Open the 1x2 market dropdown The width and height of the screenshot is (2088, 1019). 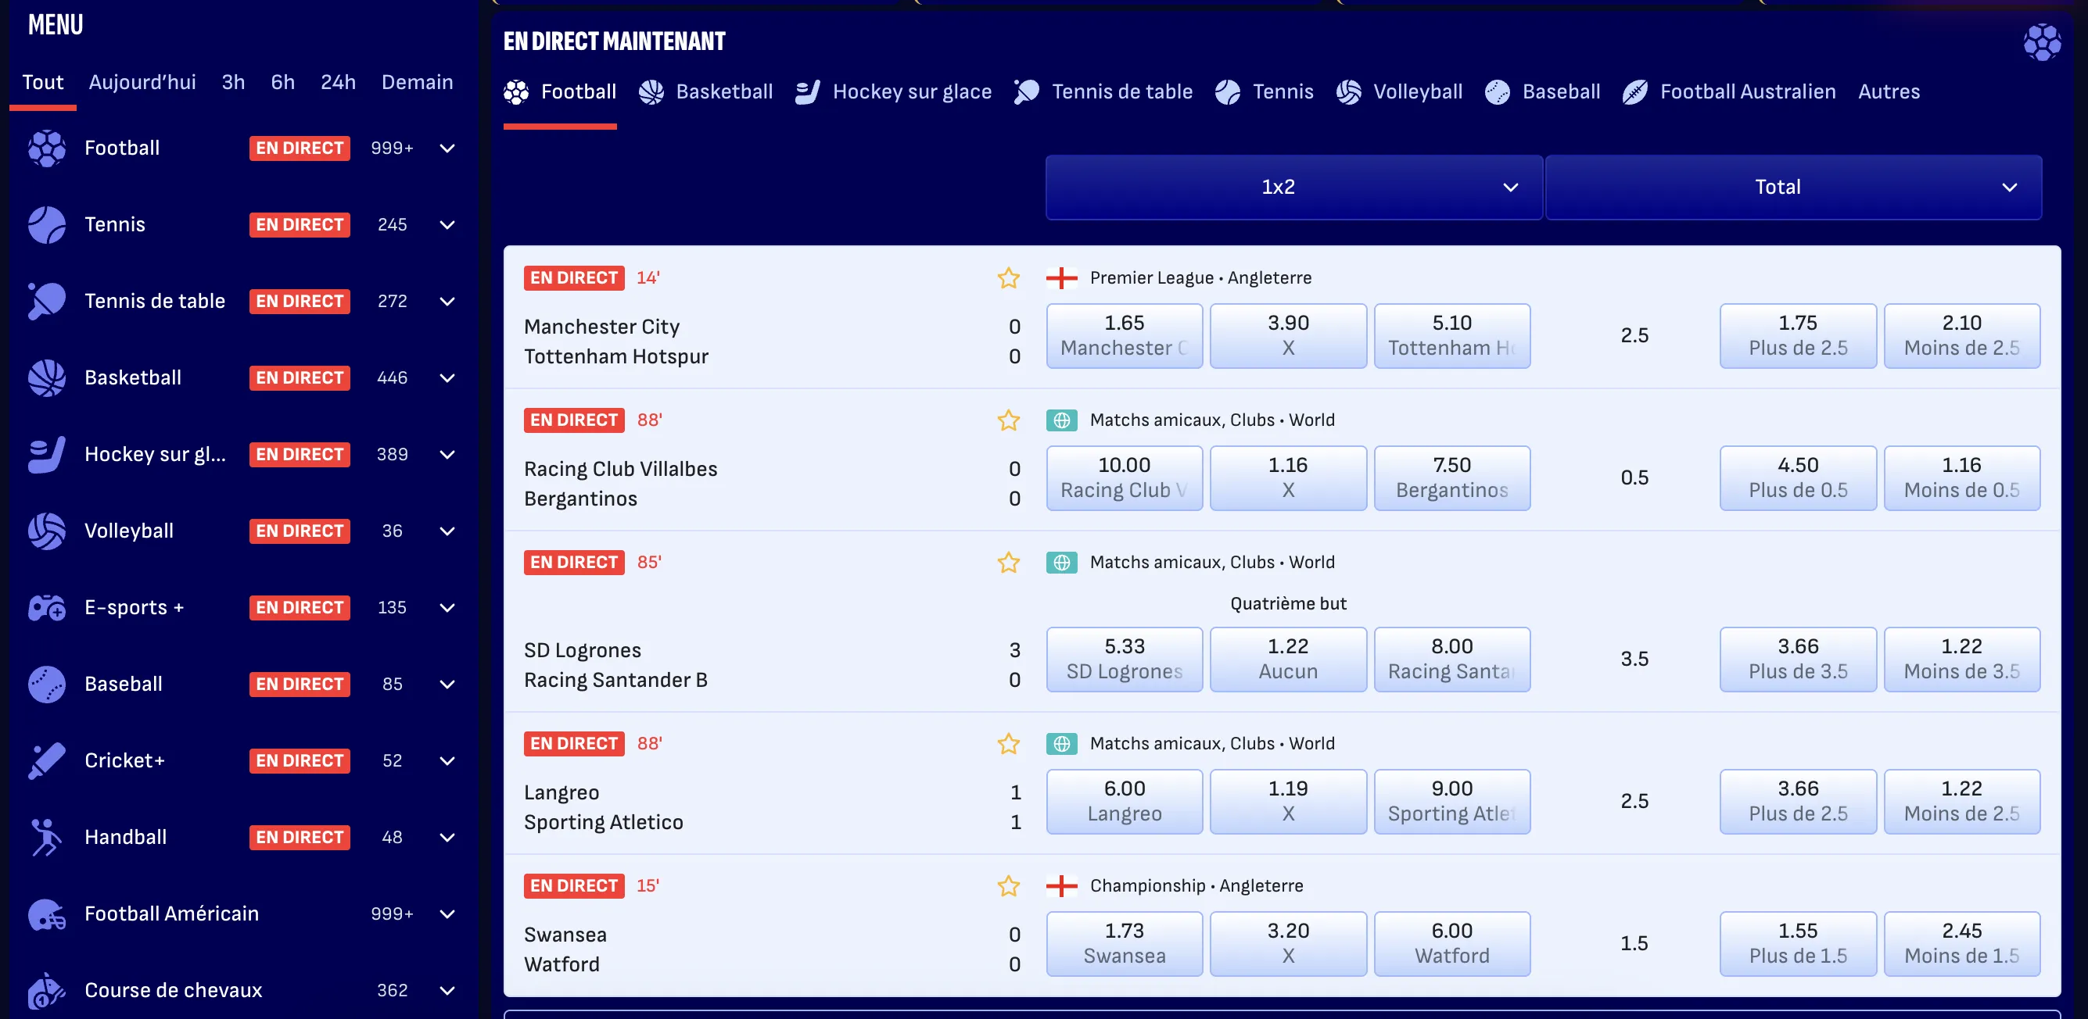pyautogui.click(x=1293, y=187)
